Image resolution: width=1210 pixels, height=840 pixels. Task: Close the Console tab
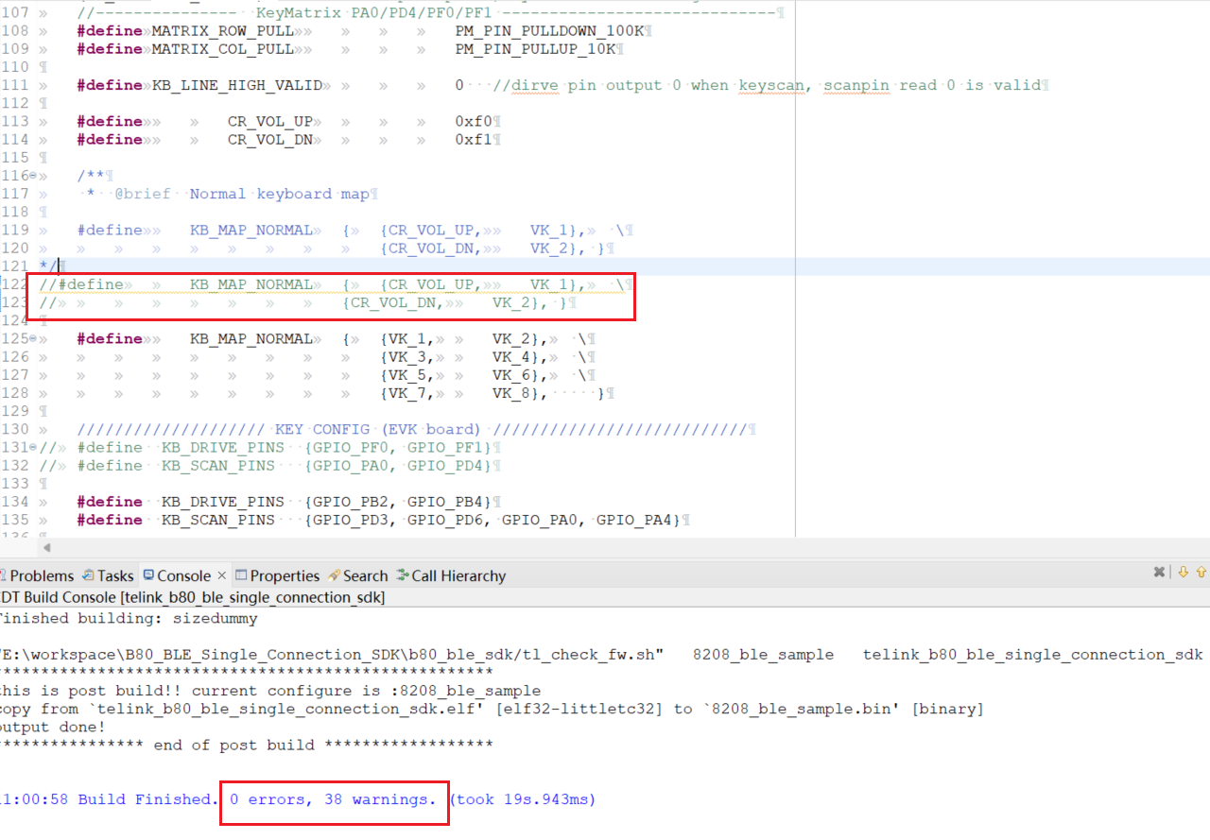pos(222,575)
